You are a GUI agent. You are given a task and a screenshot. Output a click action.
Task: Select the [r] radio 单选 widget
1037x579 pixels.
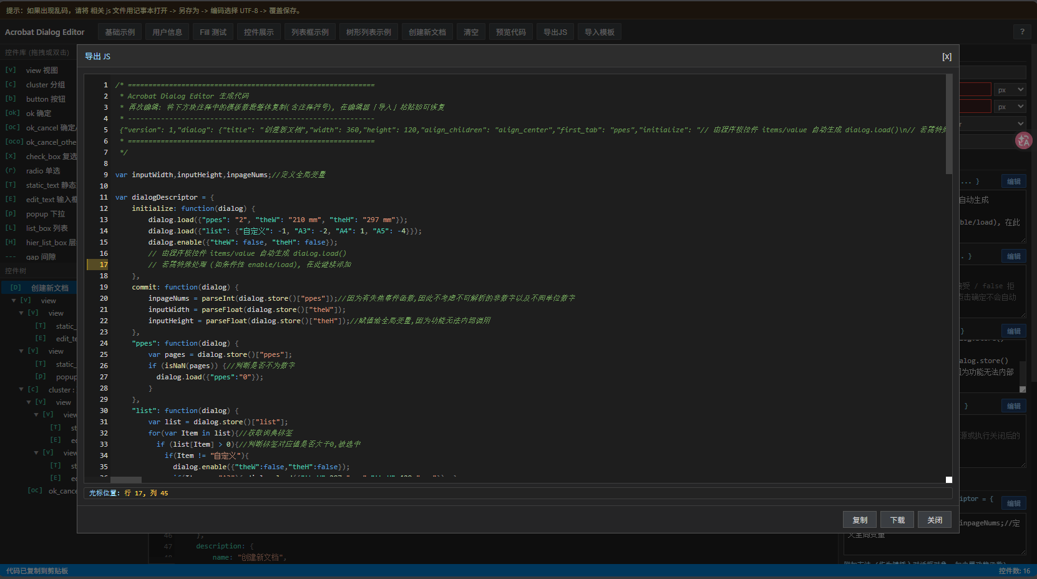39,171
